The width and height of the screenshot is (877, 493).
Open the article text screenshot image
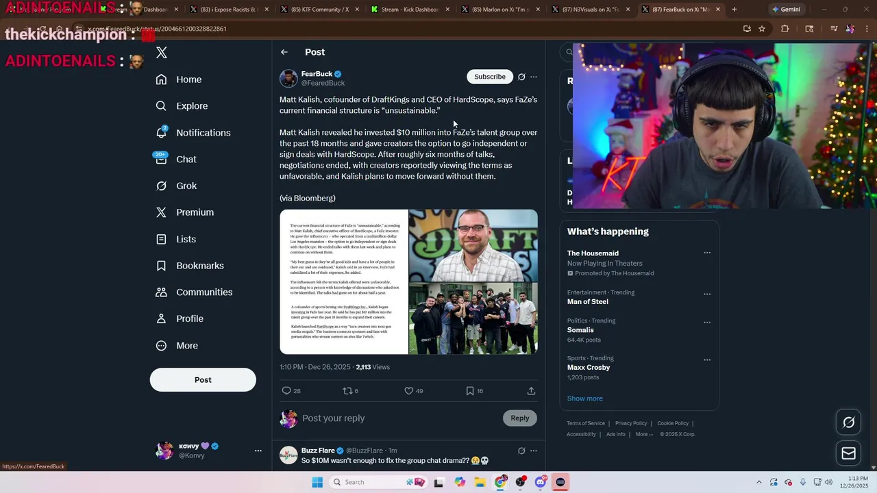[x=344, y=282]
